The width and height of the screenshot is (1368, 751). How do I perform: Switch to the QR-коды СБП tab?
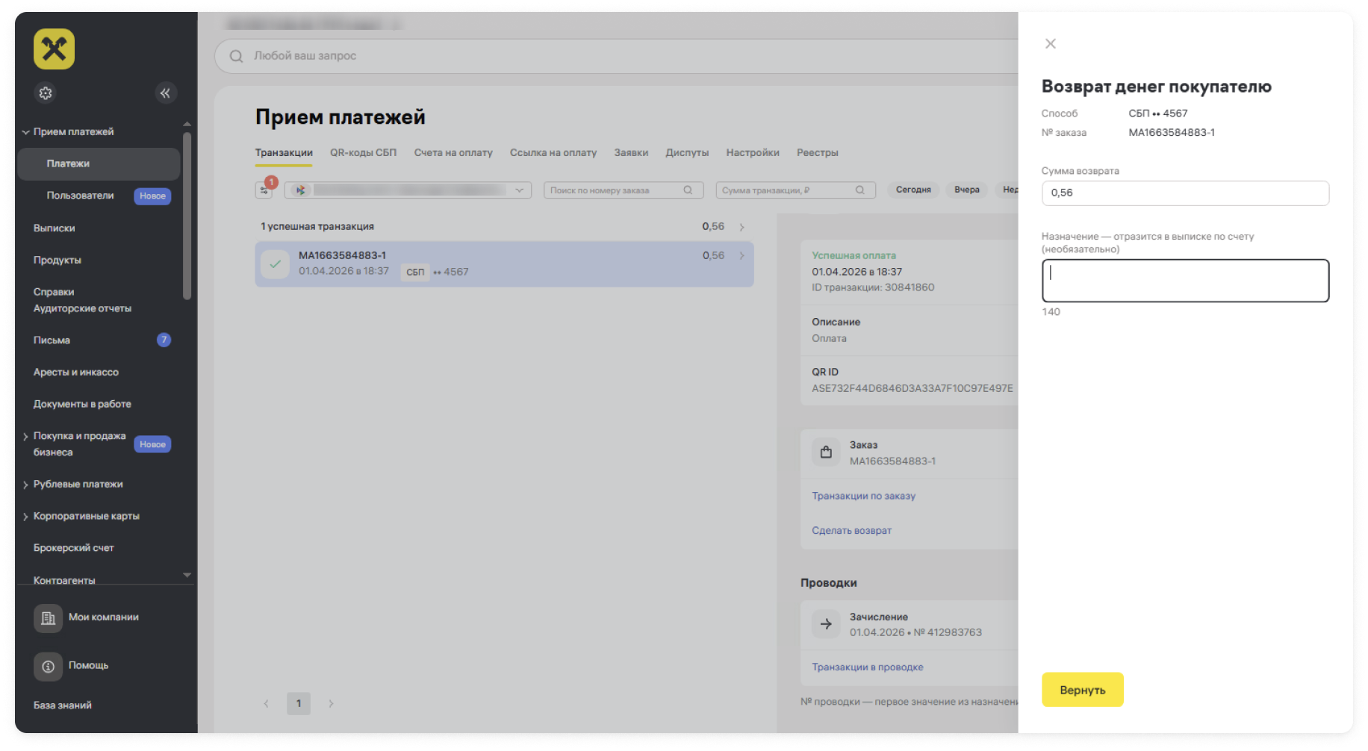click(364, 153)
